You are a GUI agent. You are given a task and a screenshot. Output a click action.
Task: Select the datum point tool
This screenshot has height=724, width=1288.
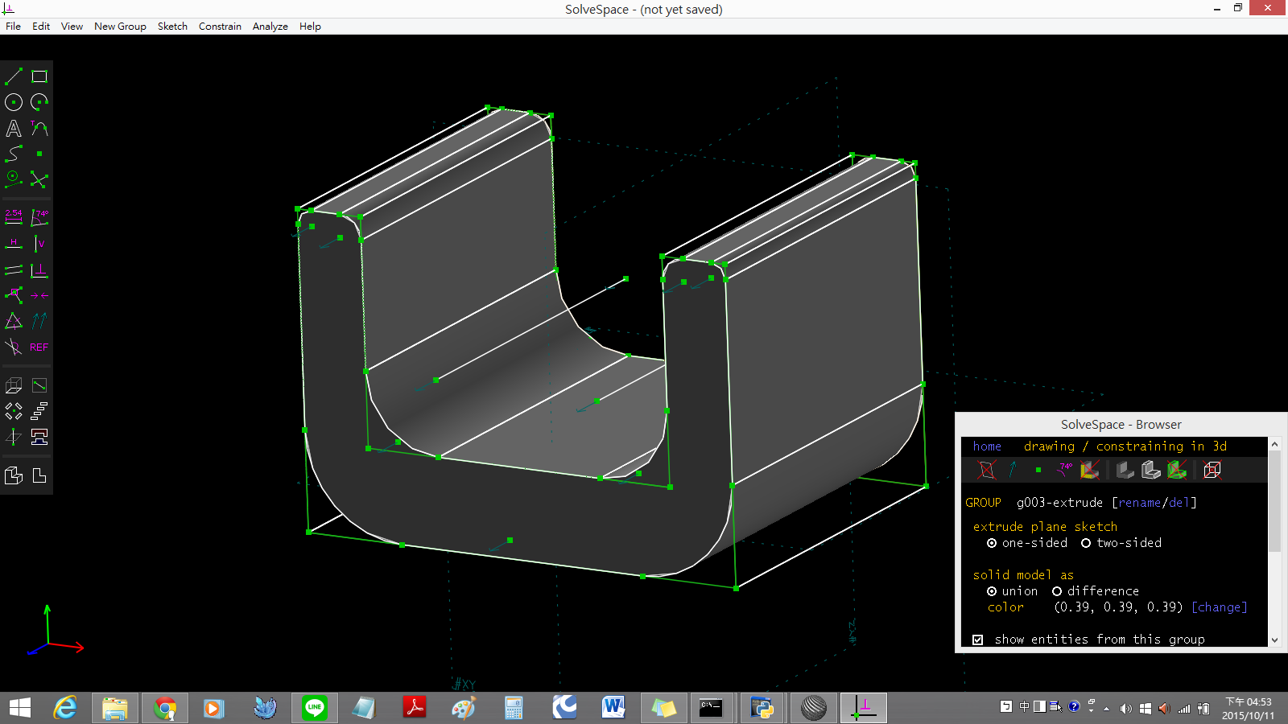[39, 154]
